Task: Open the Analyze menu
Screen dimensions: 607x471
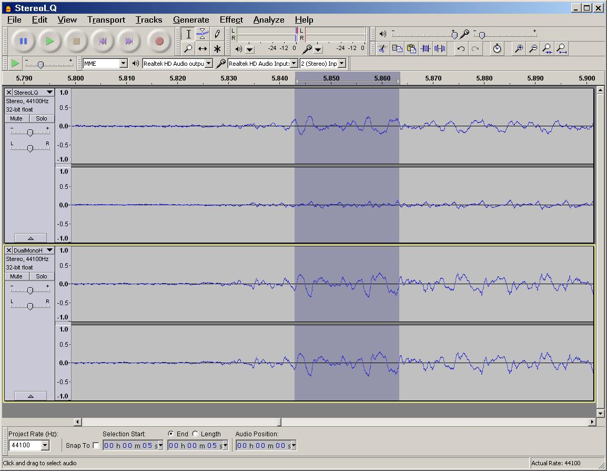Action: pyautogui.click(x=268, y=20)
